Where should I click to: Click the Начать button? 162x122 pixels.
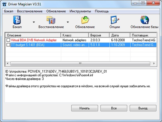84,108
